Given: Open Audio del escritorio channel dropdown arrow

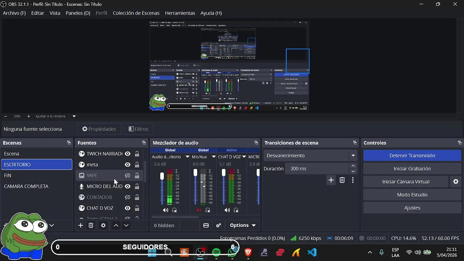Looking at the screenshot, I should pyautogui.click(x=187, y=157).
